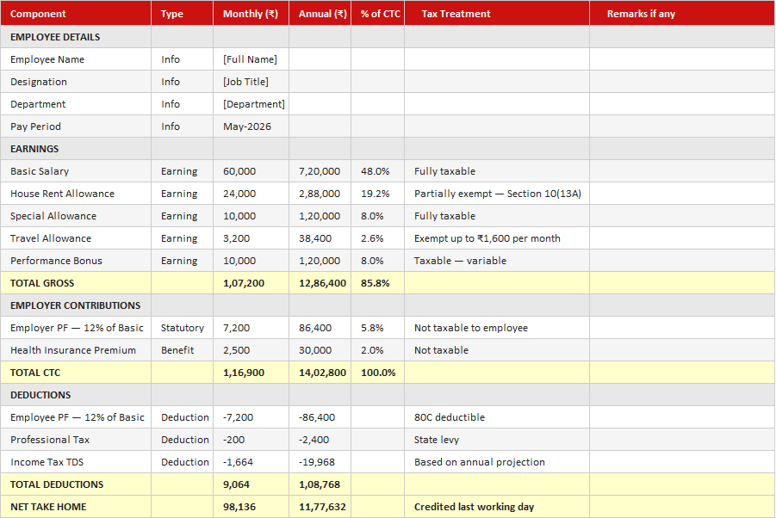Select the 100.0% cell

(x=377, y=373)
